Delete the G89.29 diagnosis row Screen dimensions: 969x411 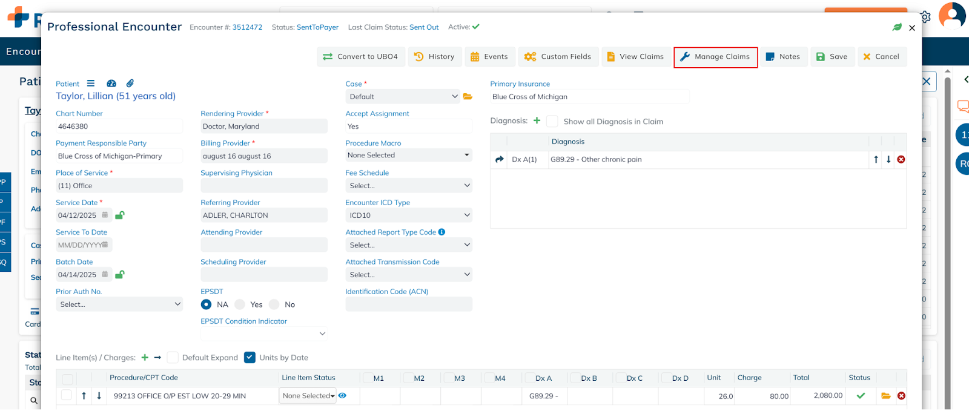[901, 160]
